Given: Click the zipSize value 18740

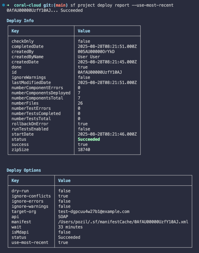Looking at the screenshot, I should (x=84, y=150).
